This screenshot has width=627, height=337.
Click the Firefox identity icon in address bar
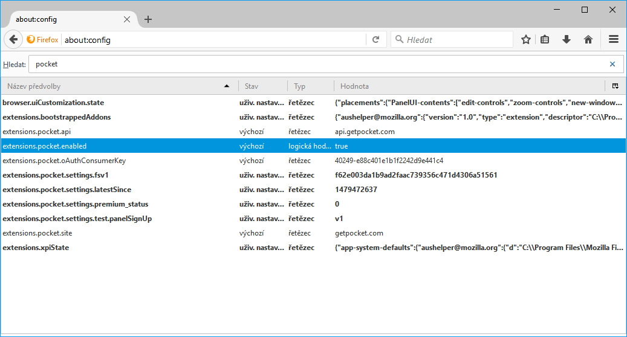pos(31,39)
